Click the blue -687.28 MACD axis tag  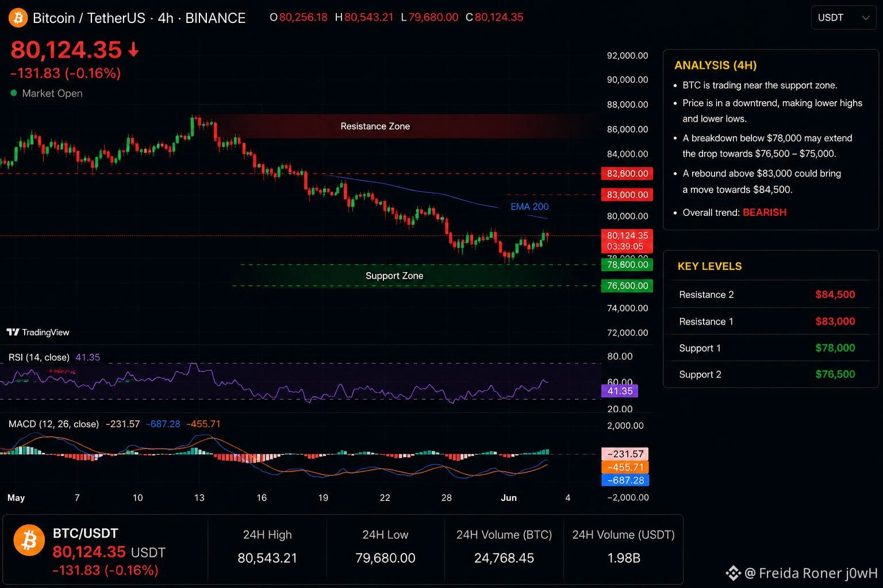625,480
